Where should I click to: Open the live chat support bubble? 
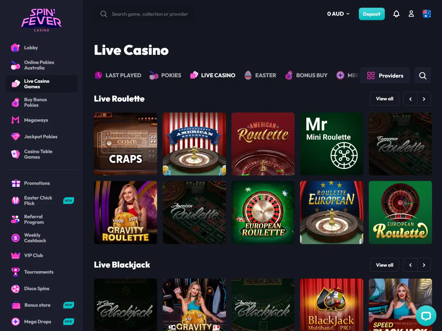426,315
